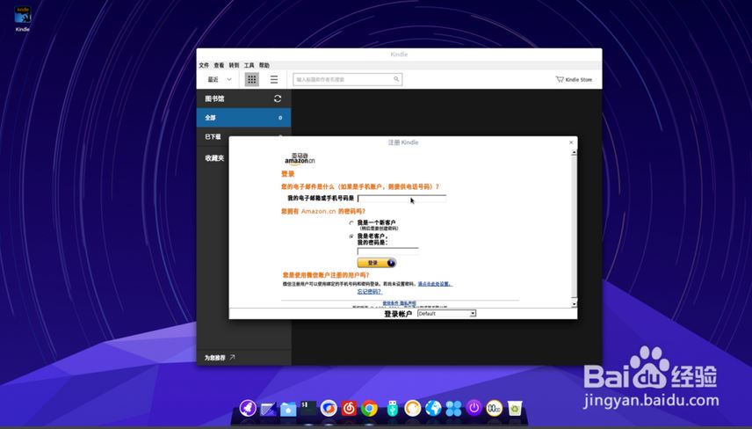Click the yellow 登录 button
752x429 pixels.
377,263
